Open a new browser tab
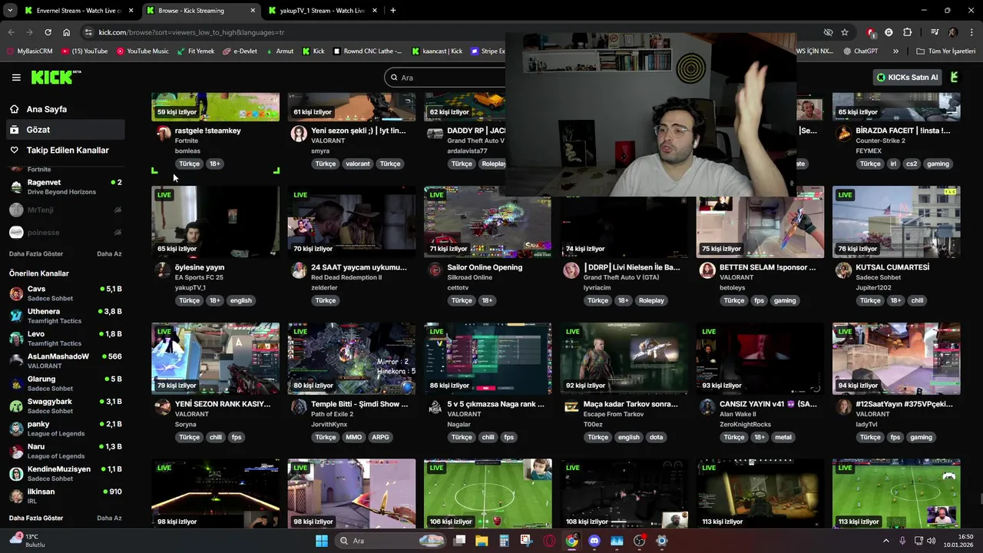Image resolution: width=983 pixels, height=553 pixels. pyautogui.click(x=392, y=11)
